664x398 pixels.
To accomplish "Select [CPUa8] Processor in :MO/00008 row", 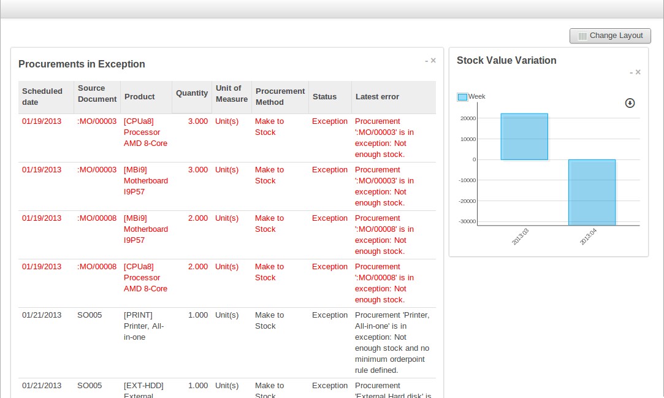I will click(145, 278).
